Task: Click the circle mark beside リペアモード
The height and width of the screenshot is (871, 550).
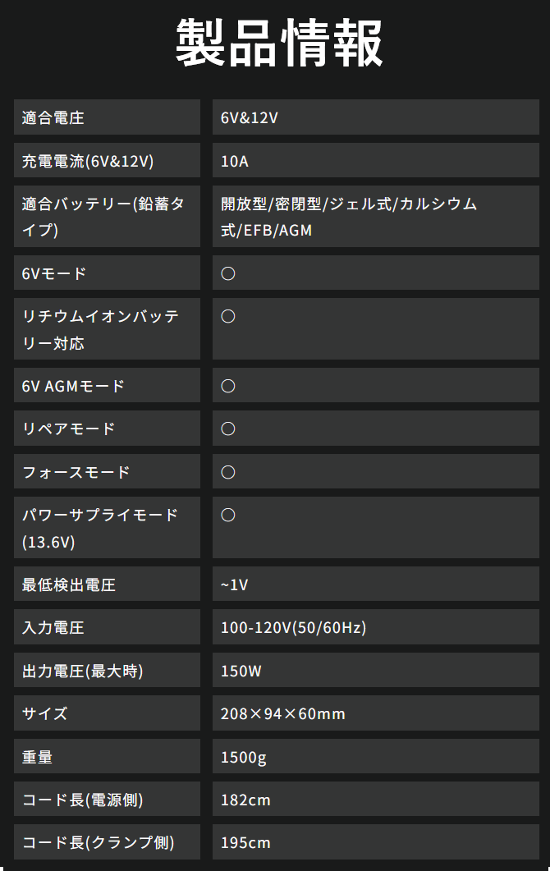Action: tap(228, 429)
